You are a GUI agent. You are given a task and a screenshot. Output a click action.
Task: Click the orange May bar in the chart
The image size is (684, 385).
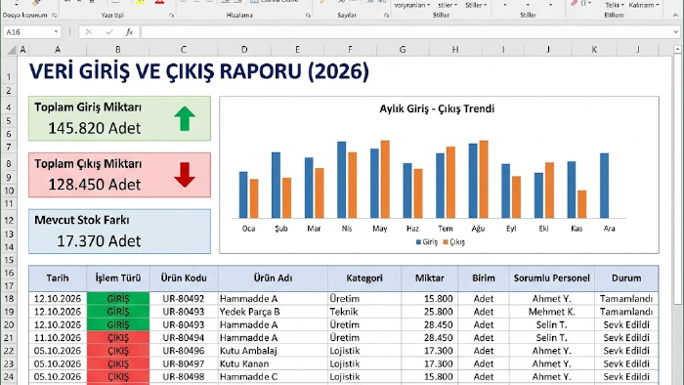coord(385,179)
